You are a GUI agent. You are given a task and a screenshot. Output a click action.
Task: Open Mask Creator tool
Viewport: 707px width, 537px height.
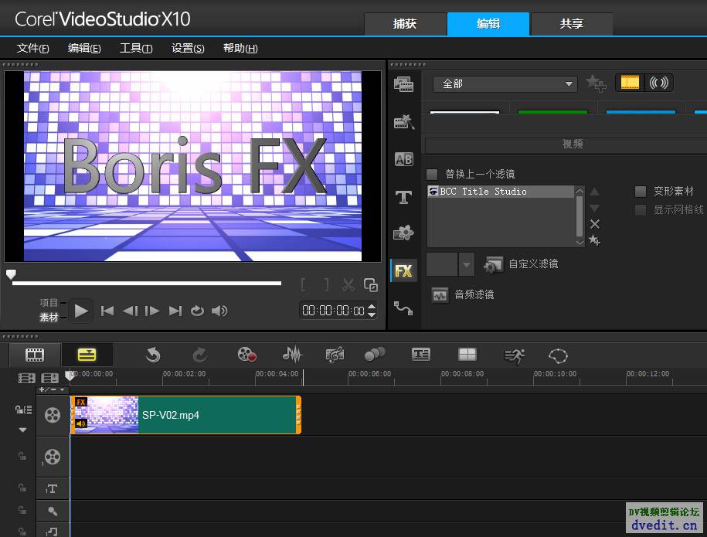click(558, 355)
